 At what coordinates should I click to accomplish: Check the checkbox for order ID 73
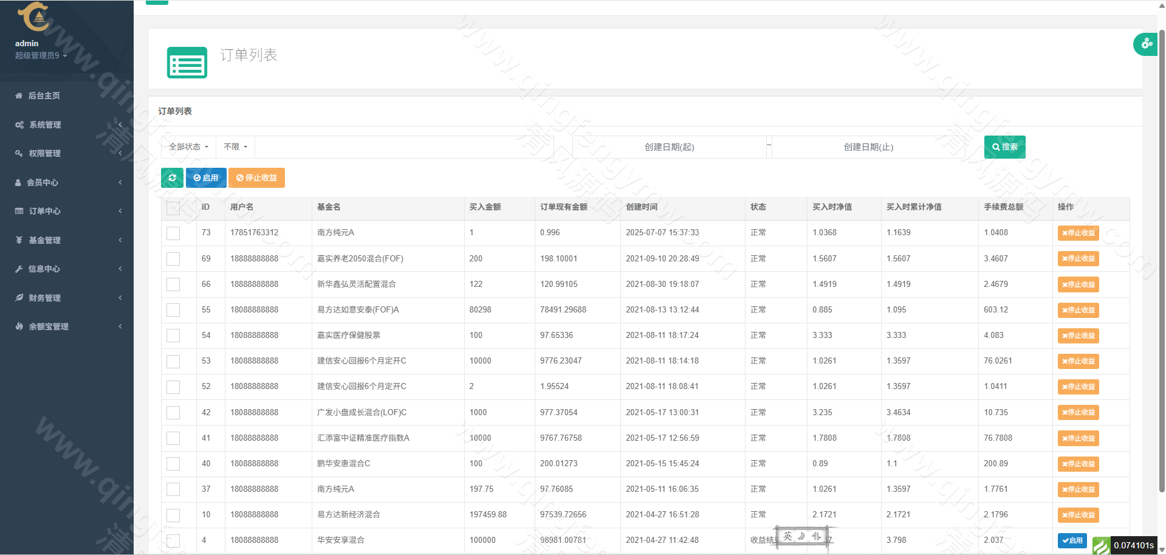(173, 233)
